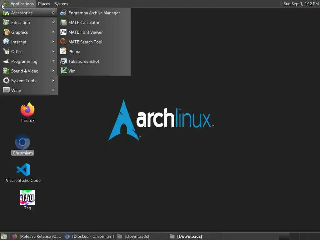
Task: Click the Applications menu logo icon
Action: click(x=5, y=4)
